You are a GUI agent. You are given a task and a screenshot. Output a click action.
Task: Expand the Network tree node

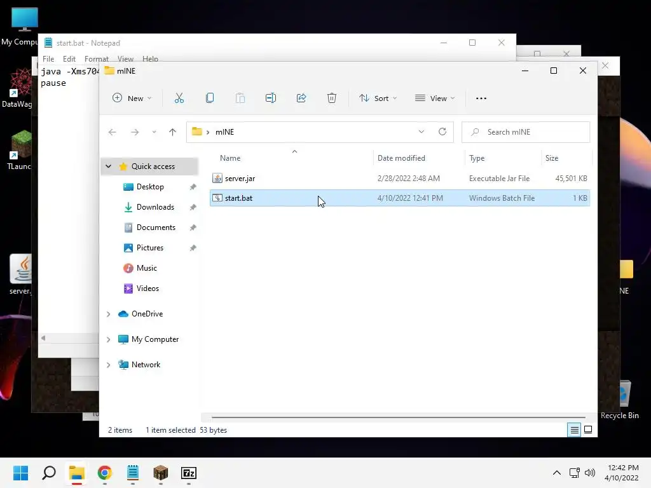click(108, 365)
